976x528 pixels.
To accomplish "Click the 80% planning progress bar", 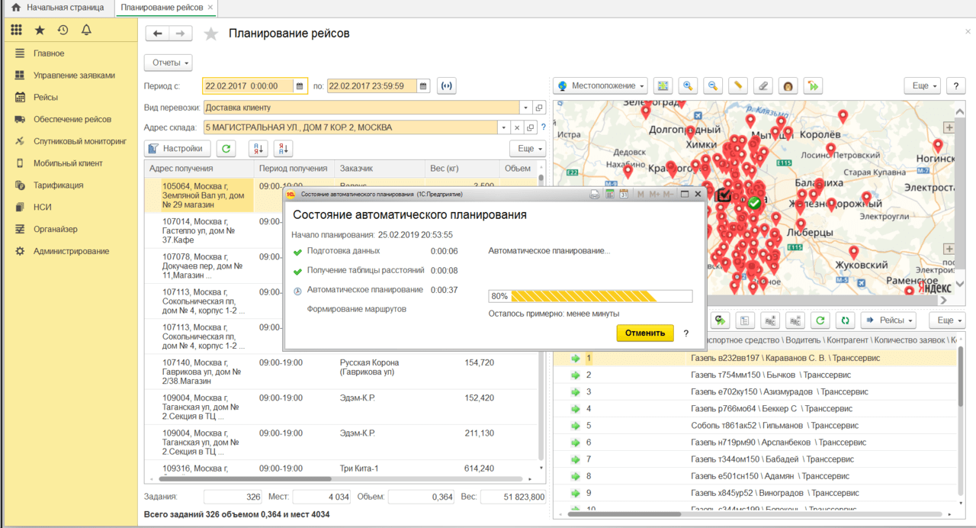I will point(589,296).
